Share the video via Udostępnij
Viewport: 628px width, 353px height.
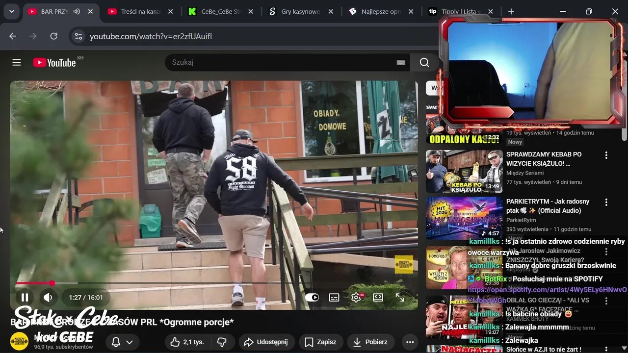[265, 342]
